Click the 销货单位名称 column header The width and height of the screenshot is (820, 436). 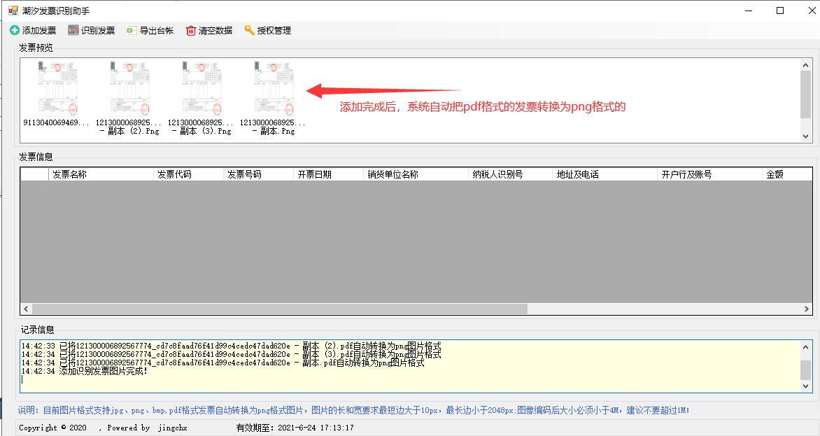(x=416, y=174)
